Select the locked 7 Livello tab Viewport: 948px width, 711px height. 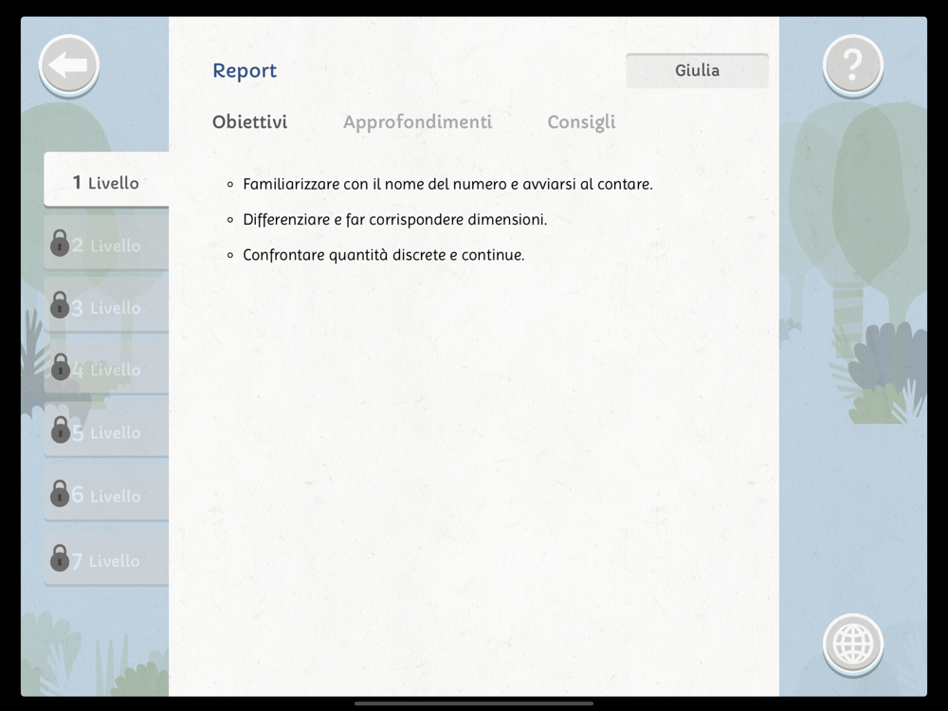pyautogui.click(x=106, y=558)
